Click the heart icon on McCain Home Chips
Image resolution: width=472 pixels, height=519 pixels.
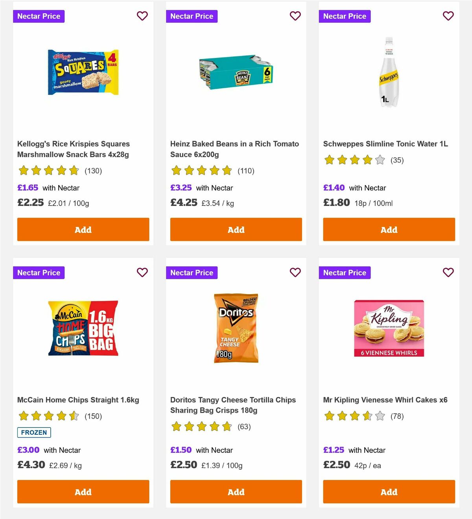point(142,272)
